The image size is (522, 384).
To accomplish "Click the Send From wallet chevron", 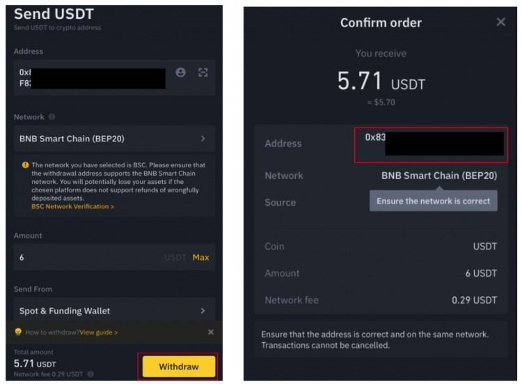I will pos(203,311).
